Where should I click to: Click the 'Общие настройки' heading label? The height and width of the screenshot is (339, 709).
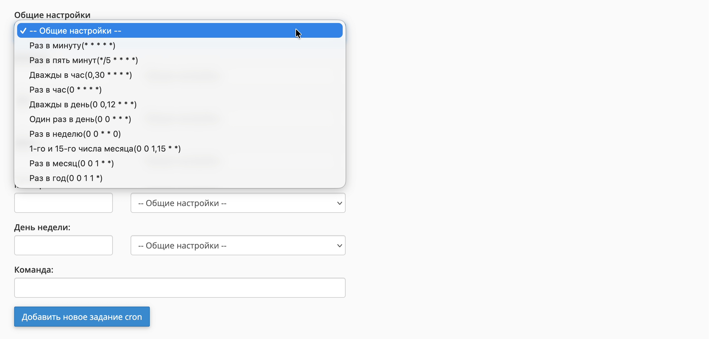click(52, 14)
